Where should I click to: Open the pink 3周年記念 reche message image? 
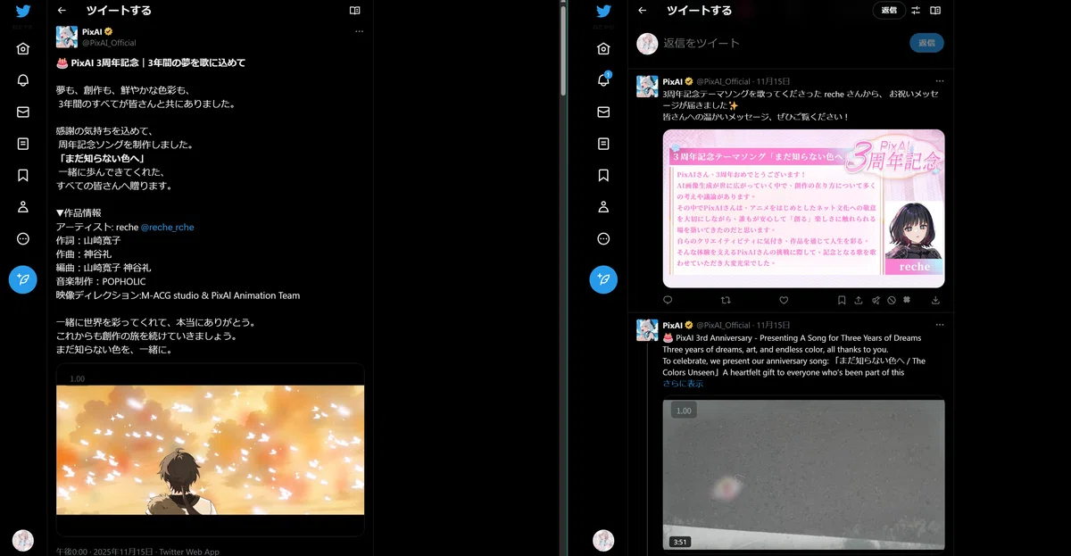[x=803, y=209]
